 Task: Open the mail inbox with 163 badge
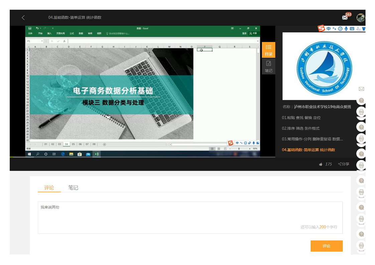(345, 17)
